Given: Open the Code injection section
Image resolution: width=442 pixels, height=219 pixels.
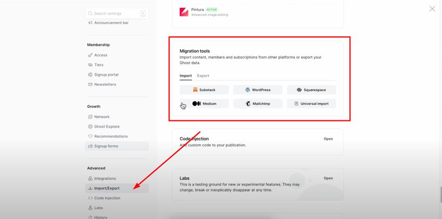Looking at the screenshot, I should 328,139.
